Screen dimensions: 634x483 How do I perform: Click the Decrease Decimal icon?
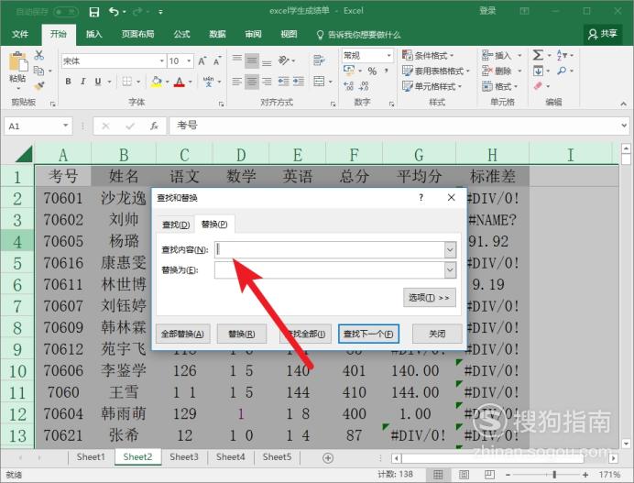point(364,86)
